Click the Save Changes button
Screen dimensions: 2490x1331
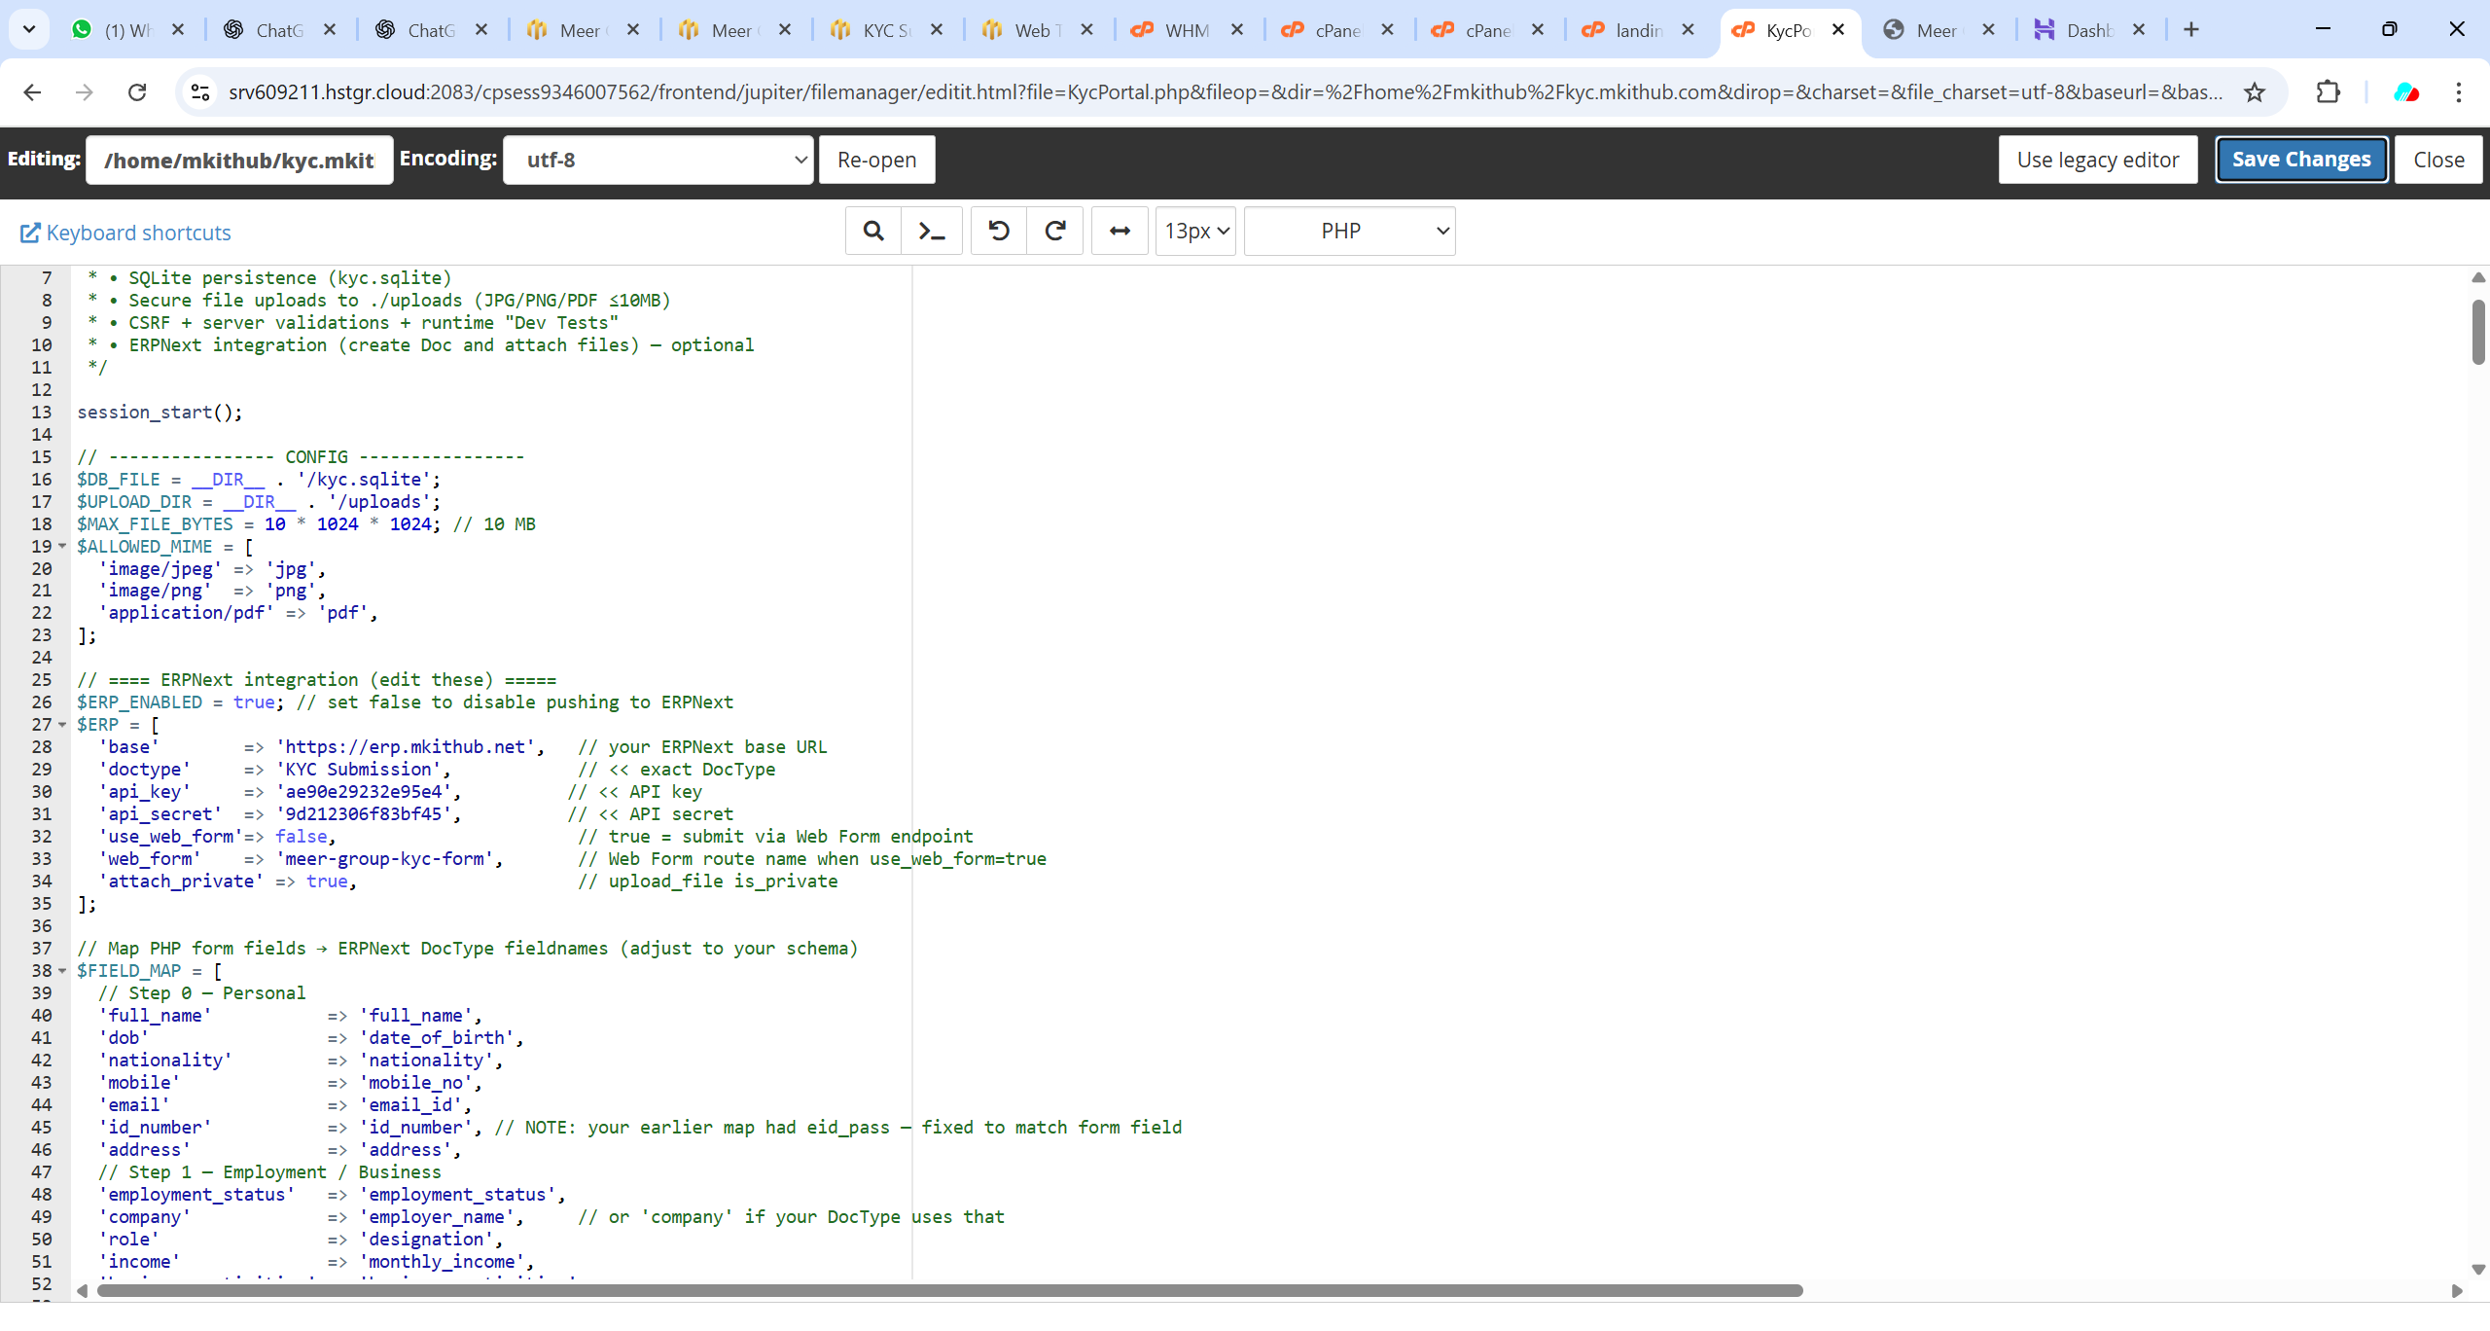coord(2300,160)
